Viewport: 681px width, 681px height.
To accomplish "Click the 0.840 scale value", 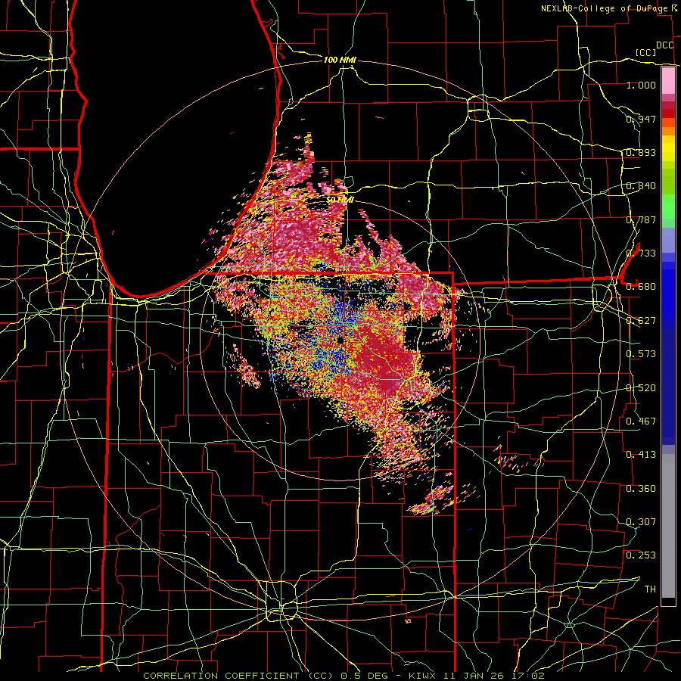I will [641, 186].
